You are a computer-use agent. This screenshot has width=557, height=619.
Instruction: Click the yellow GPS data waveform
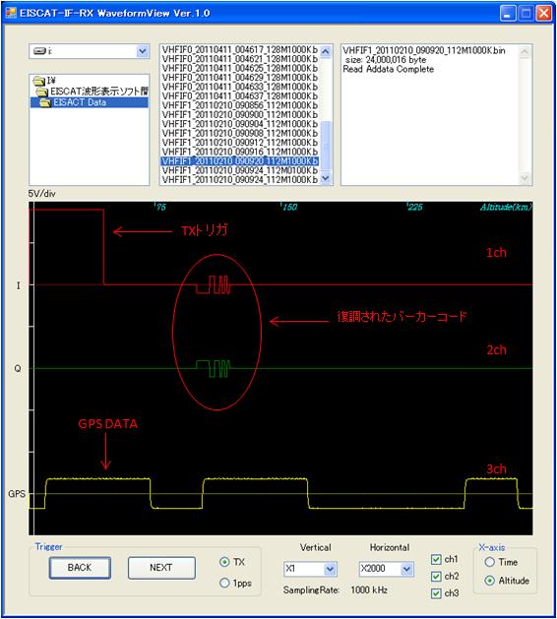pyautogui.click(x=281, y=493)
